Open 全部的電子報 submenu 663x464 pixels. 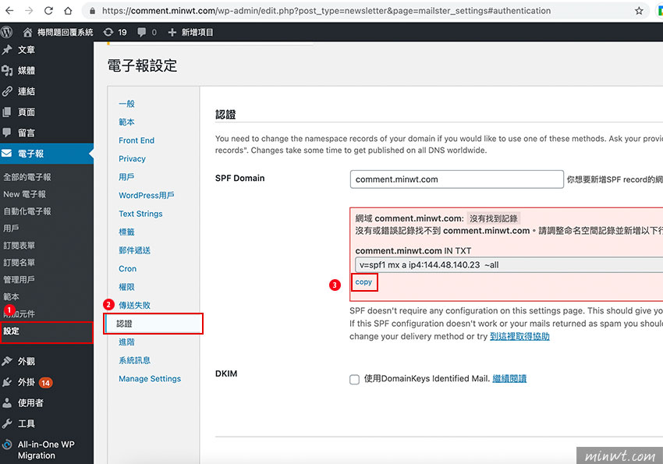click(27, 177)
